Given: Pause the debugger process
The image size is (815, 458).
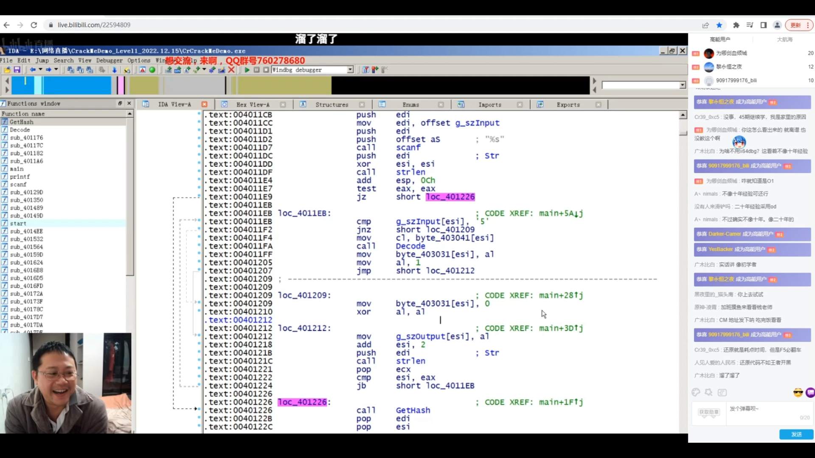Looking at the screenshot, I should (x=256, y=70).
